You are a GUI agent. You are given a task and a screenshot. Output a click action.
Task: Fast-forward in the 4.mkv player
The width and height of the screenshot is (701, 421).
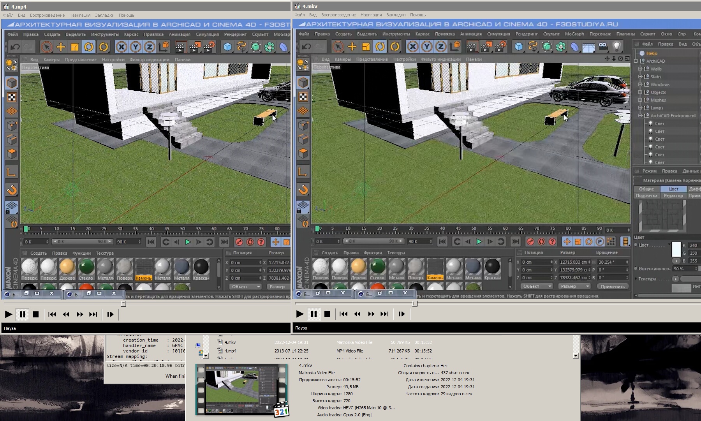371,314
